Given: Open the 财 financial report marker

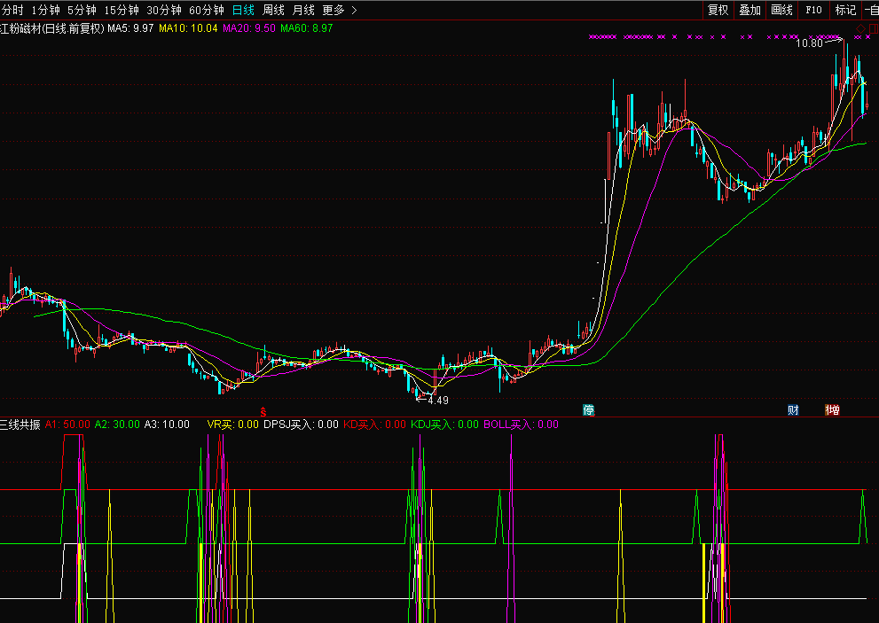Looking at the screenshot, I should (793, 410).
